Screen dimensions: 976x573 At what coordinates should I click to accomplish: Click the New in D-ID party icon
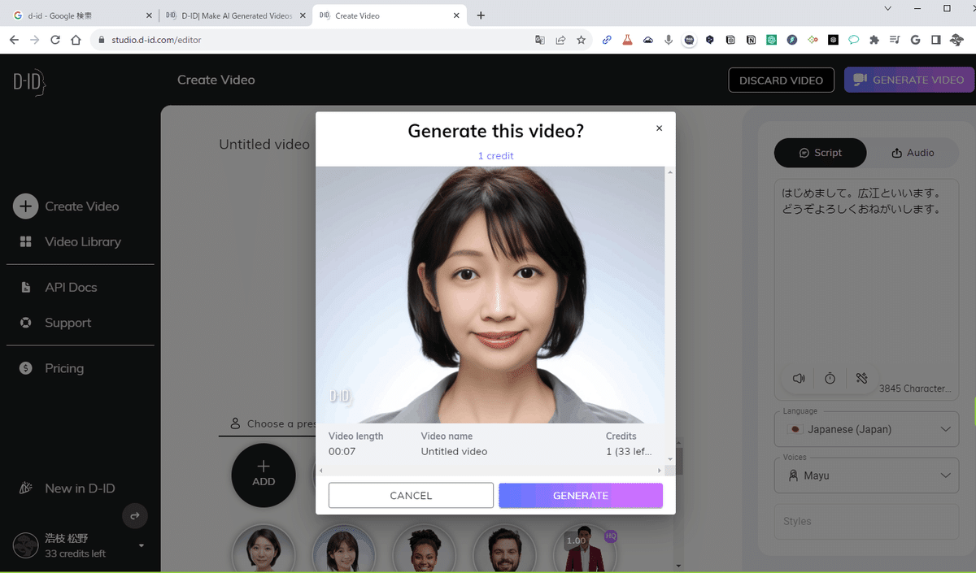pos(26,488)
